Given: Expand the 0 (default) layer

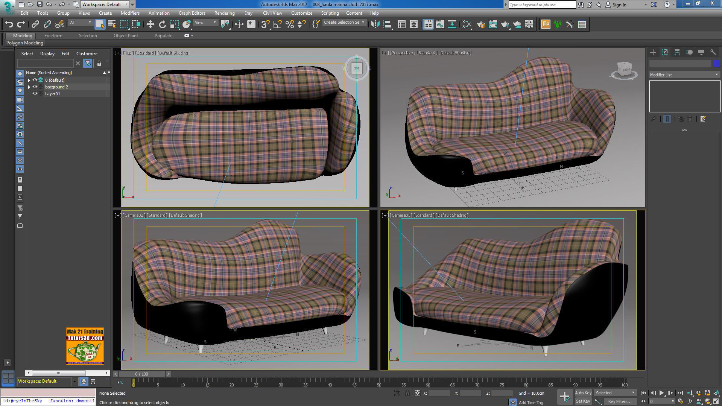Looking at the screenshot, I should [29, 80].
